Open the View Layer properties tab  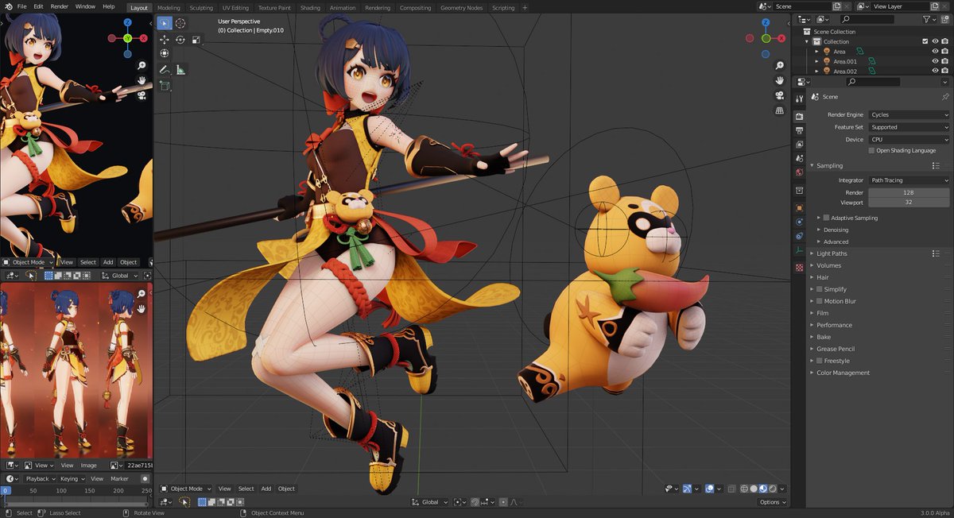[x=799, y=144]
